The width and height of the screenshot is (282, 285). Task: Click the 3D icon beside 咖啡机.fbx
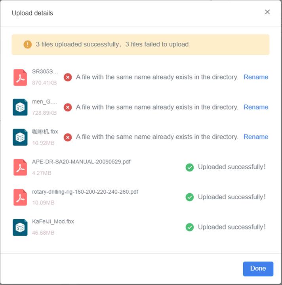20,137
